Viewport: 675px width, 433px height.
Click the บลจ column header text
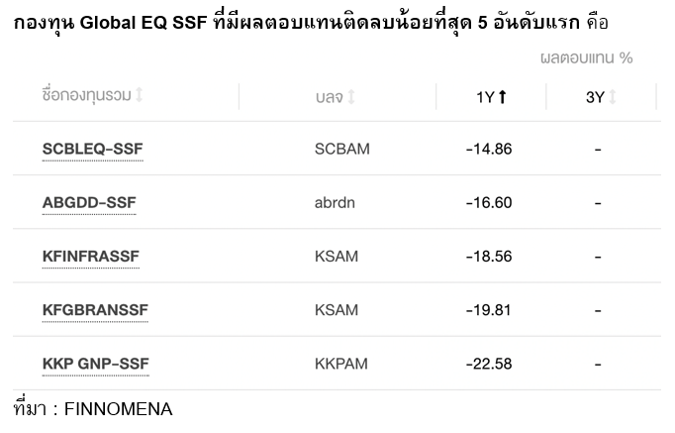(x=329, y=97)
